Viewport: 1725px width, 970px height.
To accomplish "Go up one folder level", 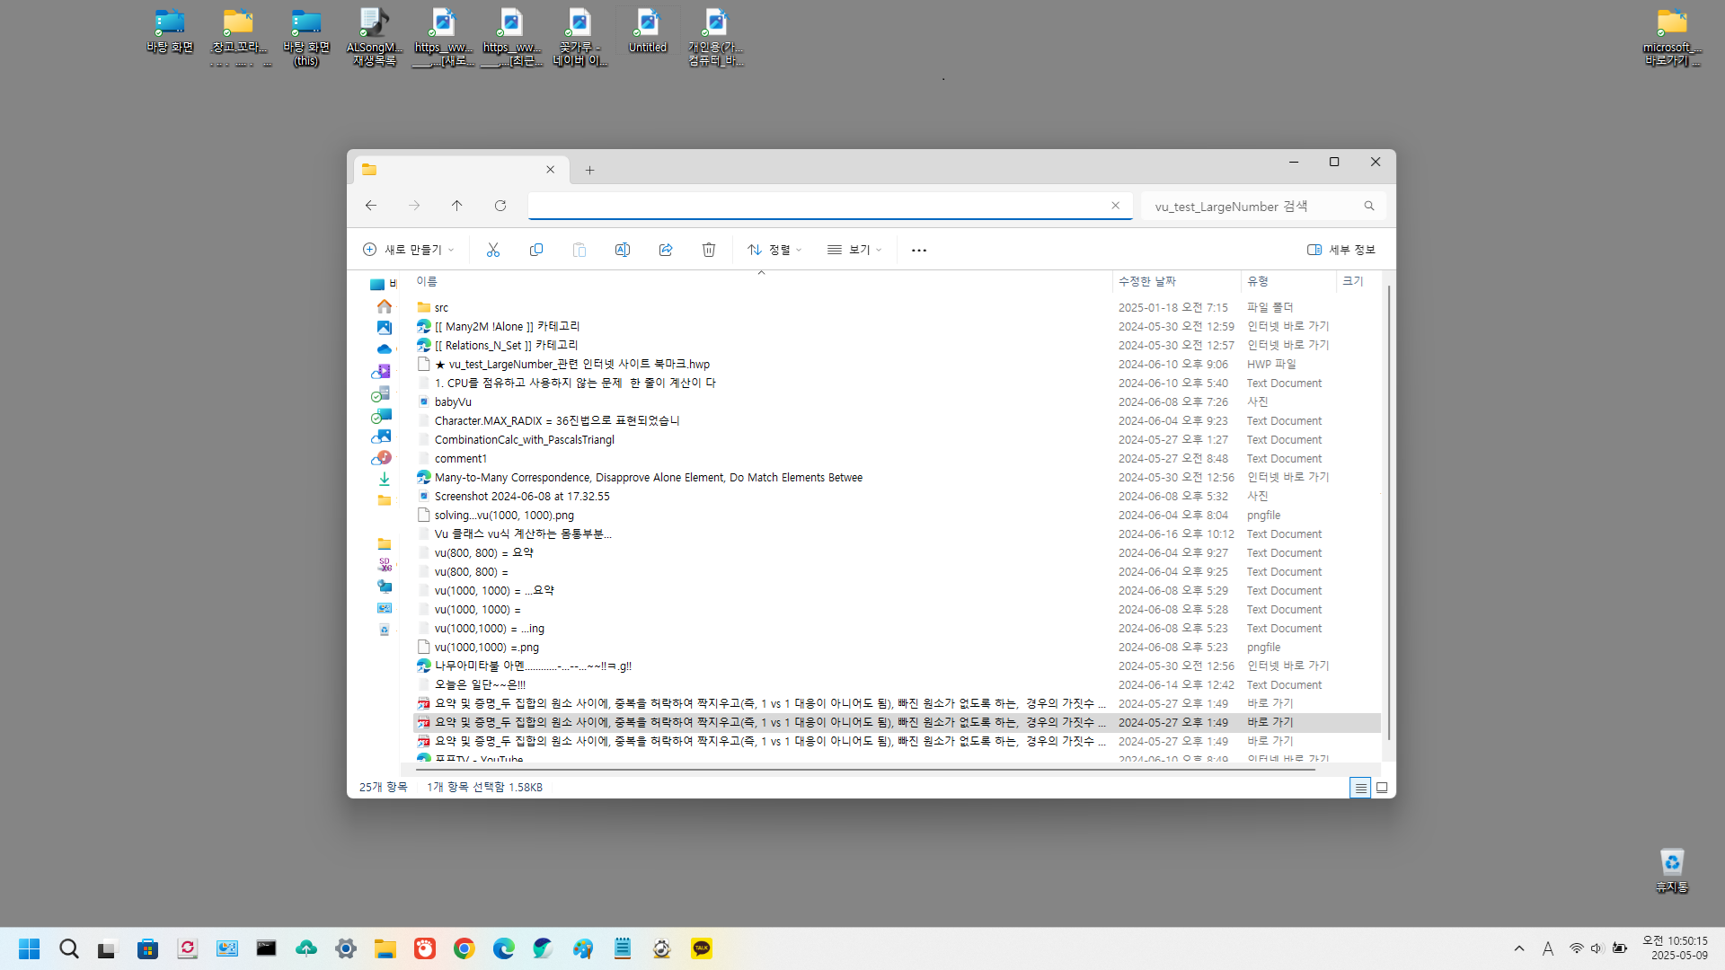I will point(457,206).
